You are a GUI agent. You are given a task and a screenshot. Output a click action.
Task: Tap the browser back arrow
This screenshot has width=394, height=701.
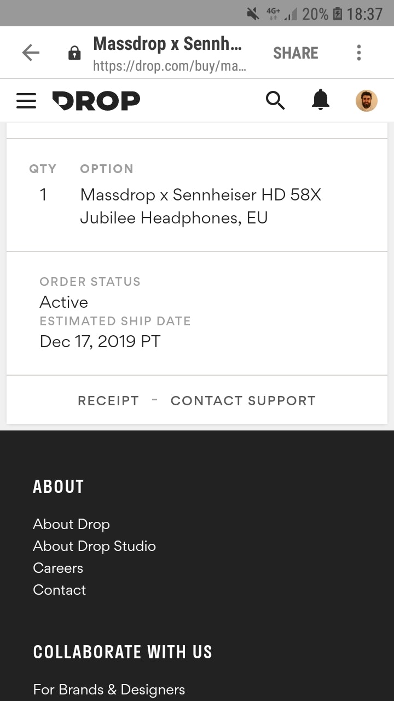click(31, 53)
